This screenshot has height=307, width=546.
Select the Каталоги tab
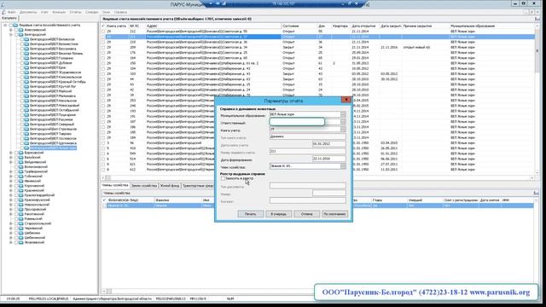click(x=9, y=18)
